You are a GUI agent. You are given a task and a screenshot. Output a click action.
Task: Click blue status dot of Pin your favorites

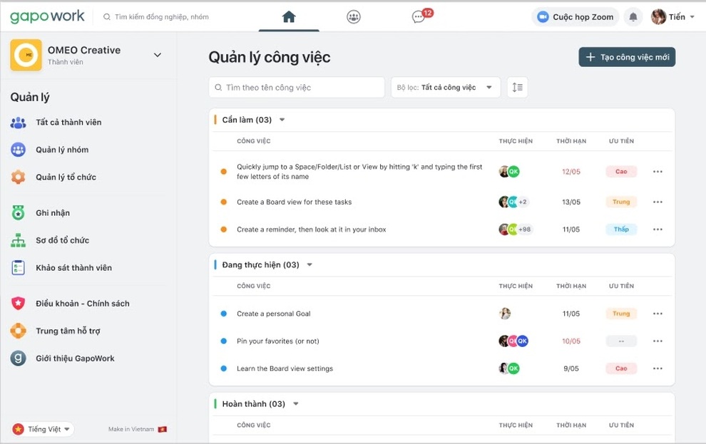coord(223,341)
